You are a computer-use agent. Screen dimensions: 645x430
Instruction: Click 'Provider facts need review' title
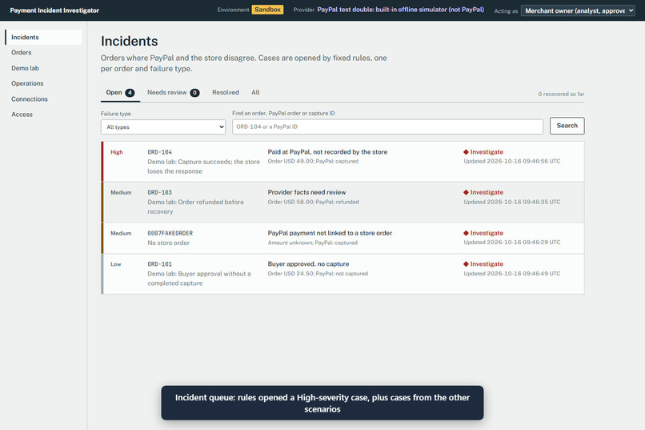pyautogui.click(x=306, y=192)
